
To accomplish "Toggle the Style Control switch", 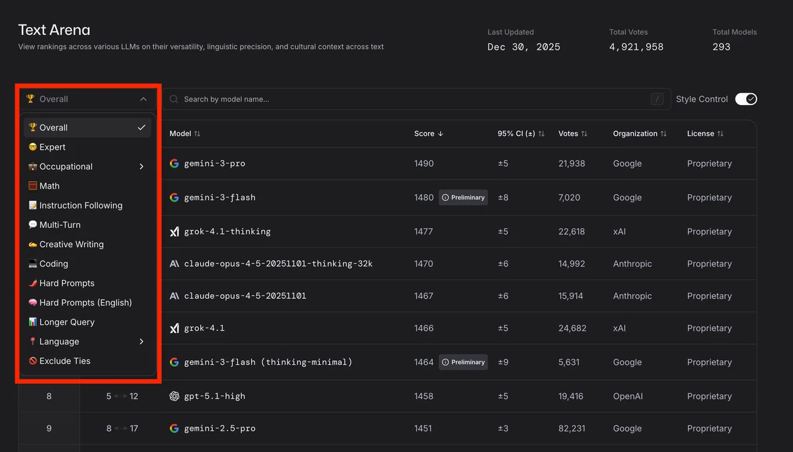I will (746, 99).
